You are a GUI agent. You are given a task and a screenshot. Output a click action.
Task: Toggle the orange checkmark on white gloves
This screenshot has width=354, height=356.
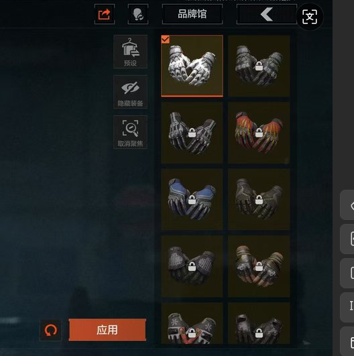165,40
